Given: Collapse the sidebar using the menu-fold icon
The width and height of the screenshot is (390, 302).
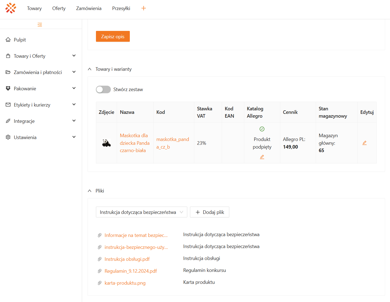Looking at the screenshot, I should pos(40,25).
